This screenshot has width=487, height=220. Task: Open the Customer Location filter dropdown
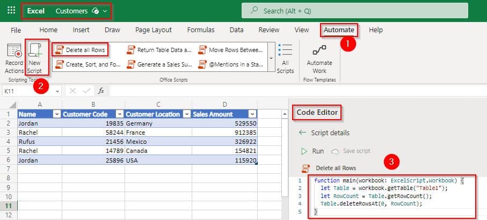click(187, 114)
